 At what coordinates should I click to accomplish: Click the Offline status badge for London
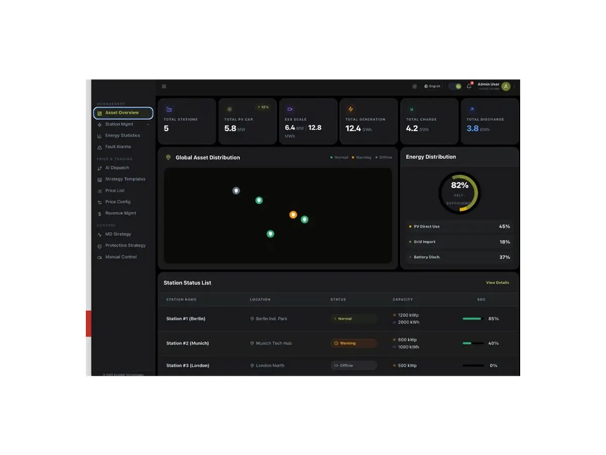pos(353,366)
